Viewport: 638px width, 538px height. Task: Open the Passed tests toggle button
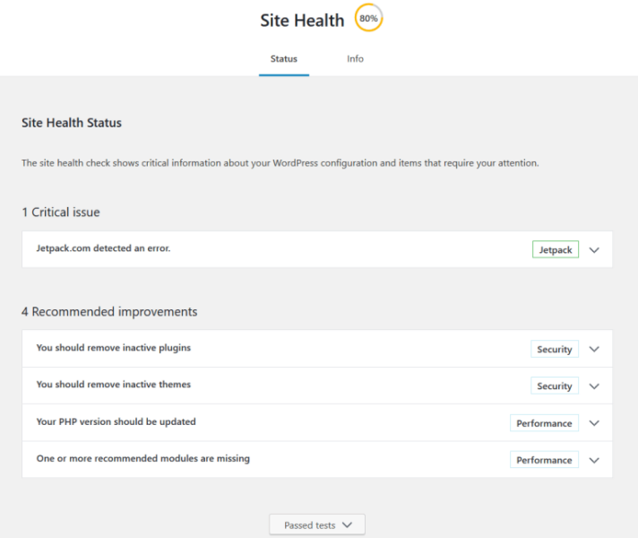coord(317,525)
